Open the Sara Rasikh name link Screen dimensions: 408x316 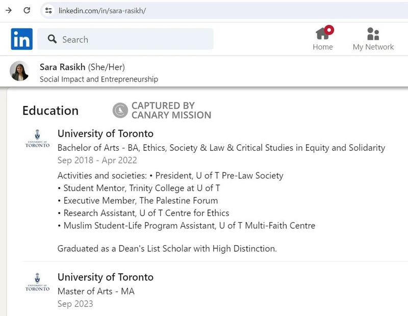pos(62,67)
